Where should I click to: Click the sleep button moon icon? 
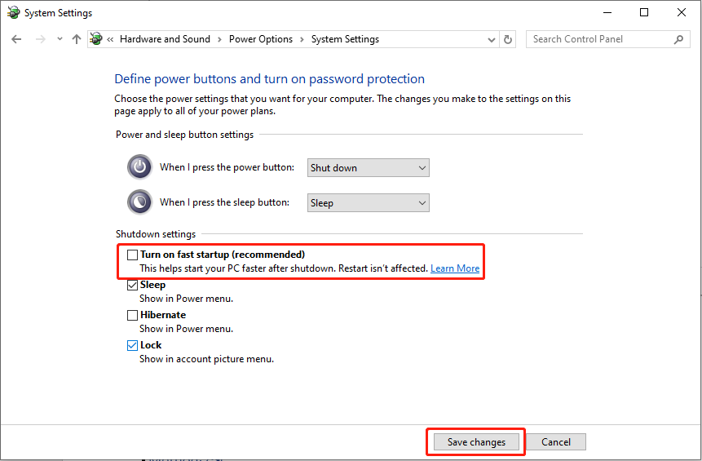[x=139, y=202]
